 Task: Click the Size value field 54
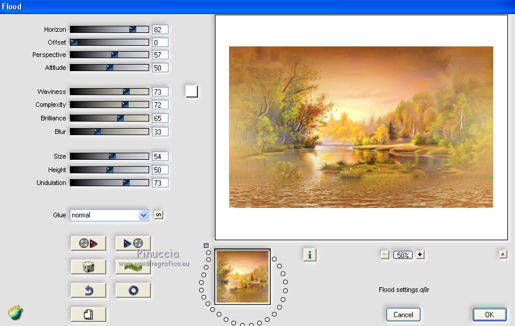[160, 156]
